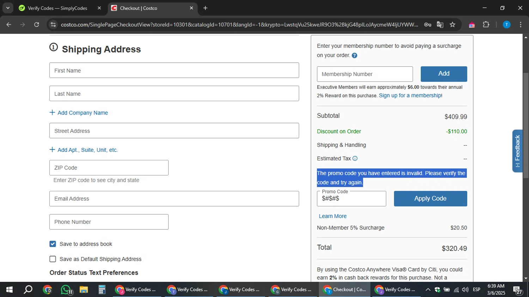Viewport: 529px width, 297px height.
Task: Click the battery tray icon
Action: coord(446,290)
